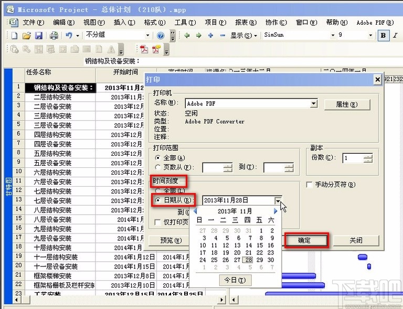Open the 编辑(E) menu

tap(63, 23)
